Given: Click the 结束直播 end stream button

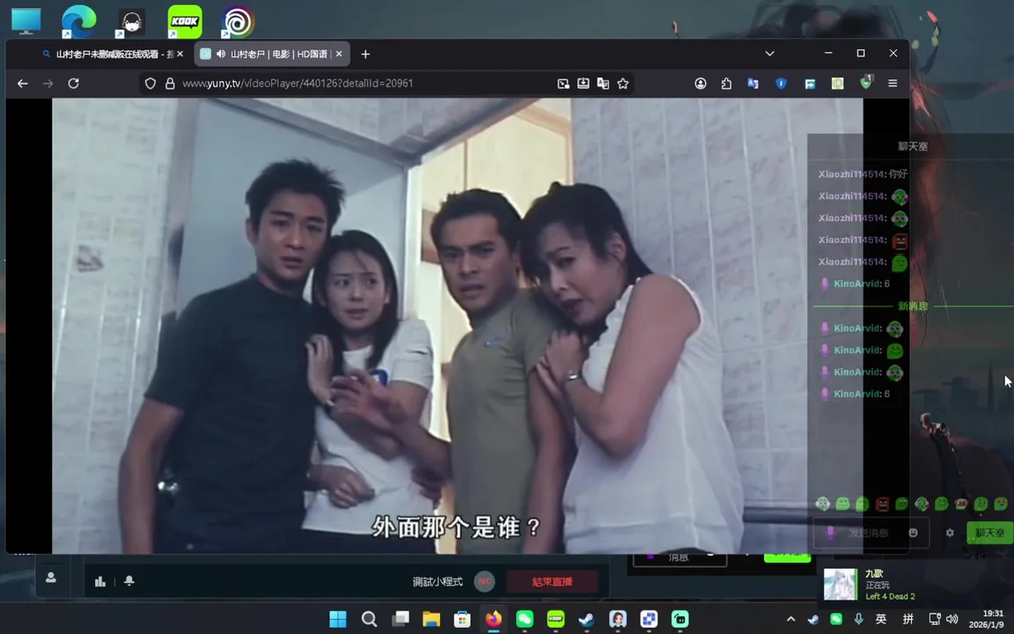Looking at the screenshot, I should [x=552, y=581].
